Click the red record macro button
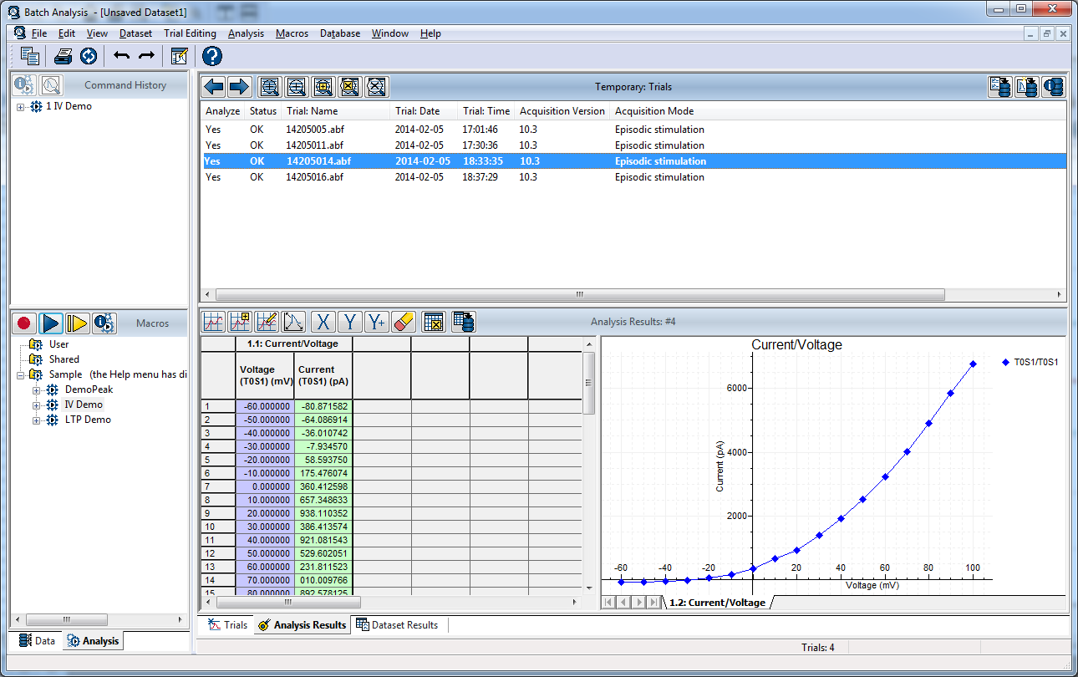Screen dimensions: 1078x677 pos(23,323)
